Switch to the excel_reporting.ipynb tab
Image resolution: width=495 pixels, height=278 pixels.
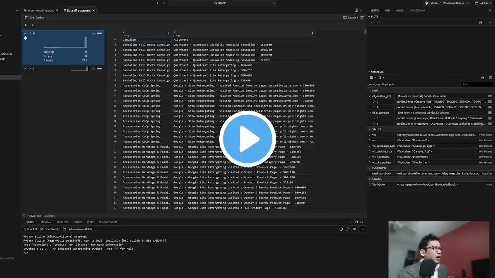[41, 10]
